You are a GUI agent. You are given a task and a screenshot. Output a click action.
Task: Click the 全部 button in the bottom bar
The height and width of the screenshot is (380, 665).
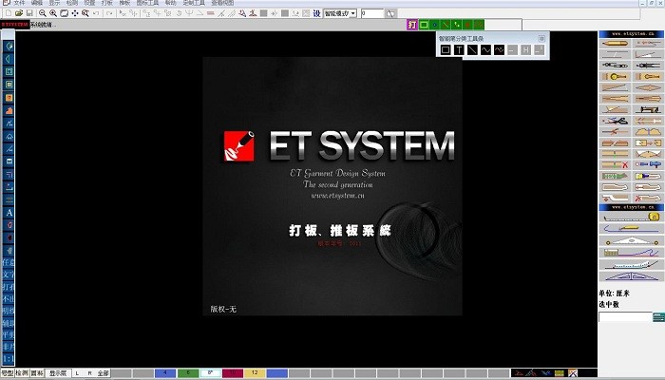click(103, 373)
